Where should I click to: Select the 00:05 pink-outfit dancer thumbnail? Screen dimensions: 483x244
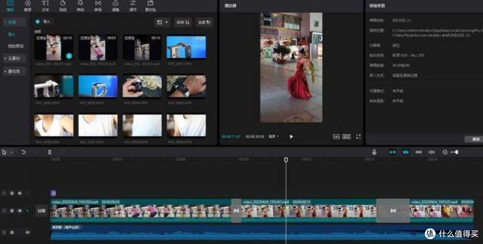click(x=98, y=48)
